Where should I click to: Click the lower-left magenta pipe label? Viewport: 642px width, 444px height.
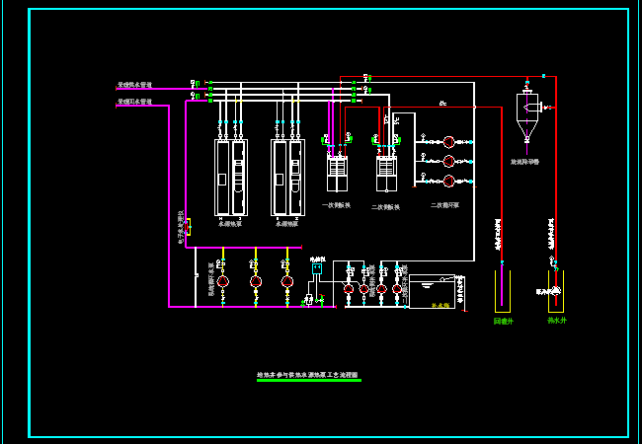pyautogui.click(x=134, y=101)
